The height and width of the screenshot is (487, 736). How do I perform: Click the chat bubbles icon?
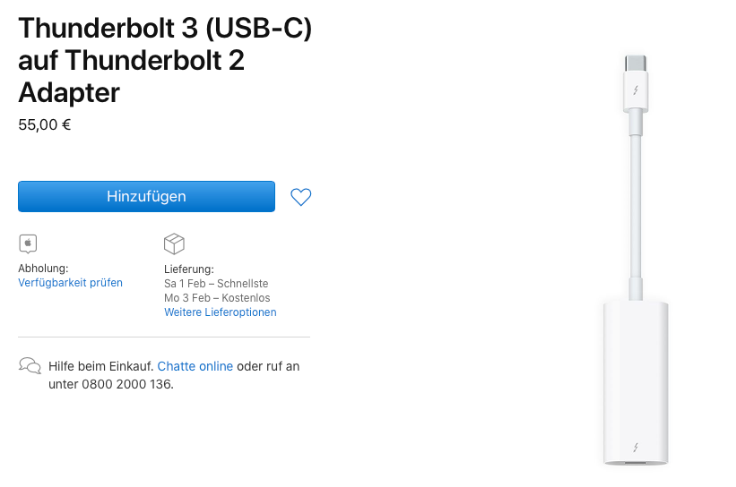click(x=30, y=366)
